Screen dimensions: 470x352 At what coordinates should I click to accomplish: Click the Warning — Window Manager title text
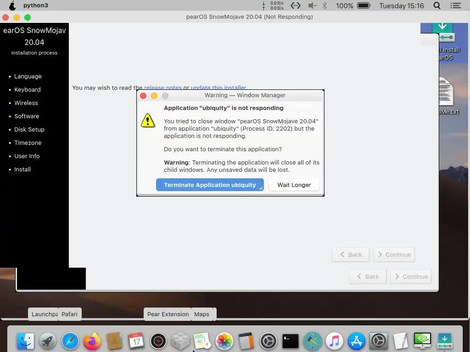[x=245, y=95]
